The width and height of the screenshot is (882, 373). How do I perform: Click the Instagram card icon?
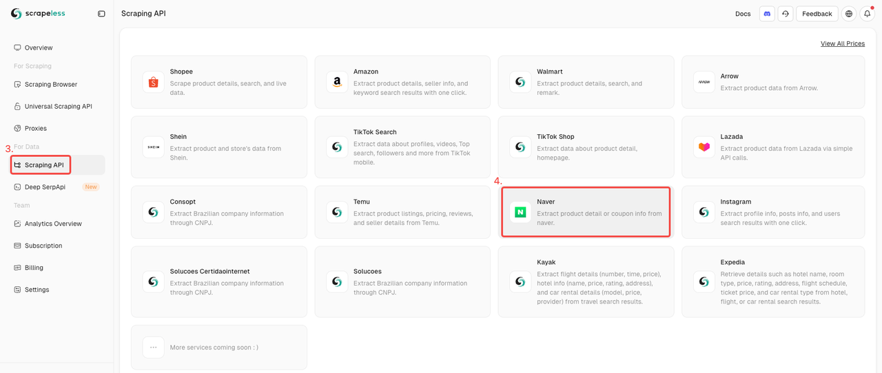click(x=704, y=212)
